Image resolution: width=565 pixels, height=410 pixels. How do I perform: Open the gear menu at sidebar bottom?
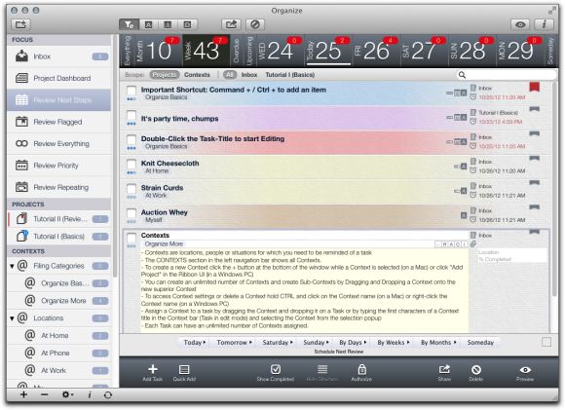click(x=67, y=394)
